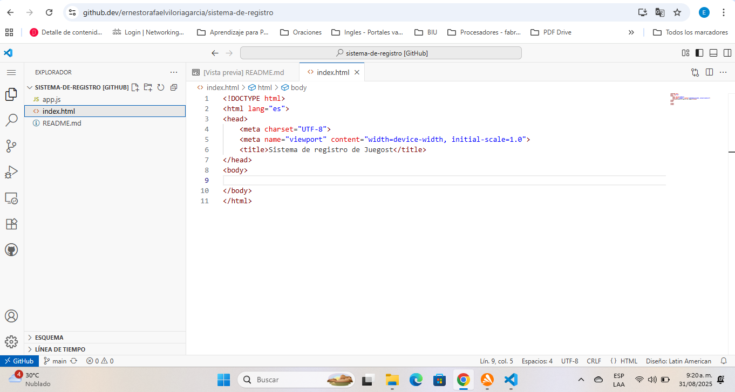Open Remote Explorer view in activity bar
This screenshot has height=392, width=735.
(x=11, y=198)
